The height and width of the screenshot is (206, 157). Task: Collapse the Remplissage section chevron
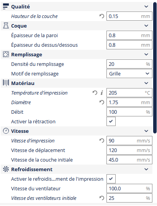click(x=146, y=54)
